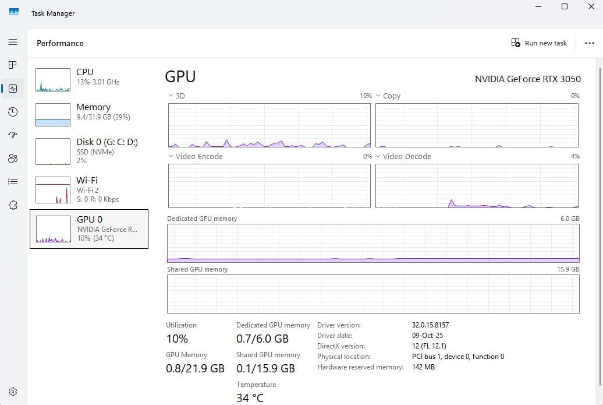Open the Video Encode graph dropdown
The image size is (603, 405).
click(x=171, y=156)
